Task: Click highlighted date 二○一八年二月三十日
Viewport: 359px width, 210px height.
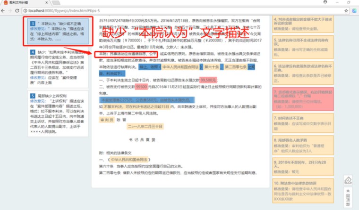Action: (145, 127)
